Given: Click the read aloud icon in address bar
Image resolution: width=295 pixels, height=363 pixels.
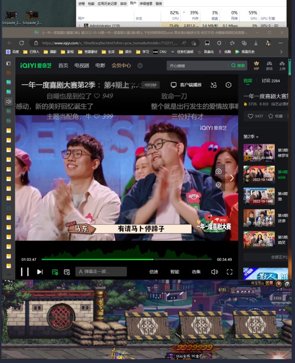Looking at the screenshot, I should click(184, 43).
